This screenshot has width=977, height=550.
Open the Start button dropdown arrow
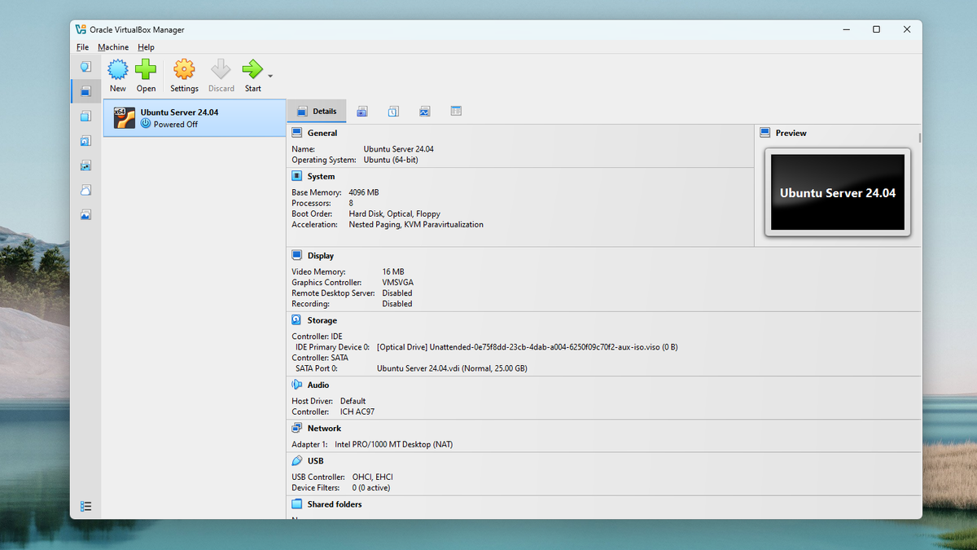[x=270, y=77]
